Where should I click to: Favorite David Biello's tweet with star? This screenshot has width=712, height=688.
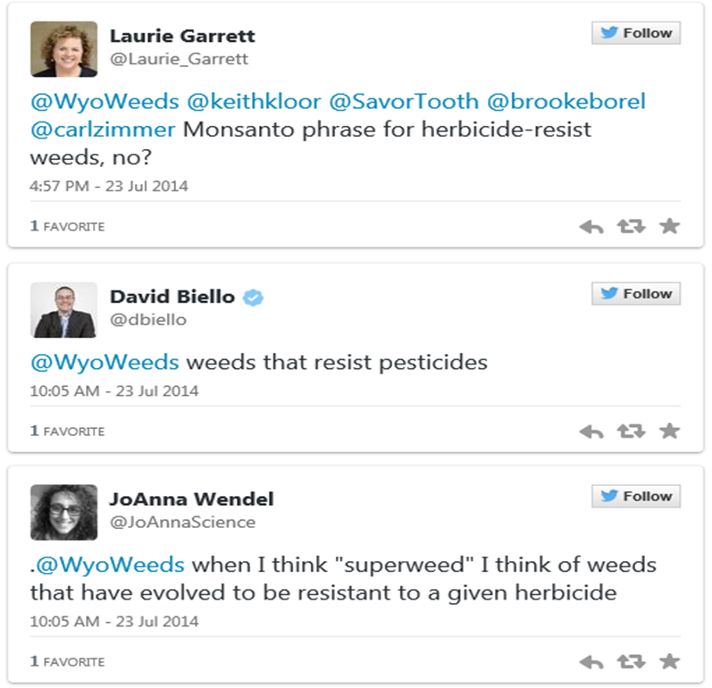coord(669,432)
